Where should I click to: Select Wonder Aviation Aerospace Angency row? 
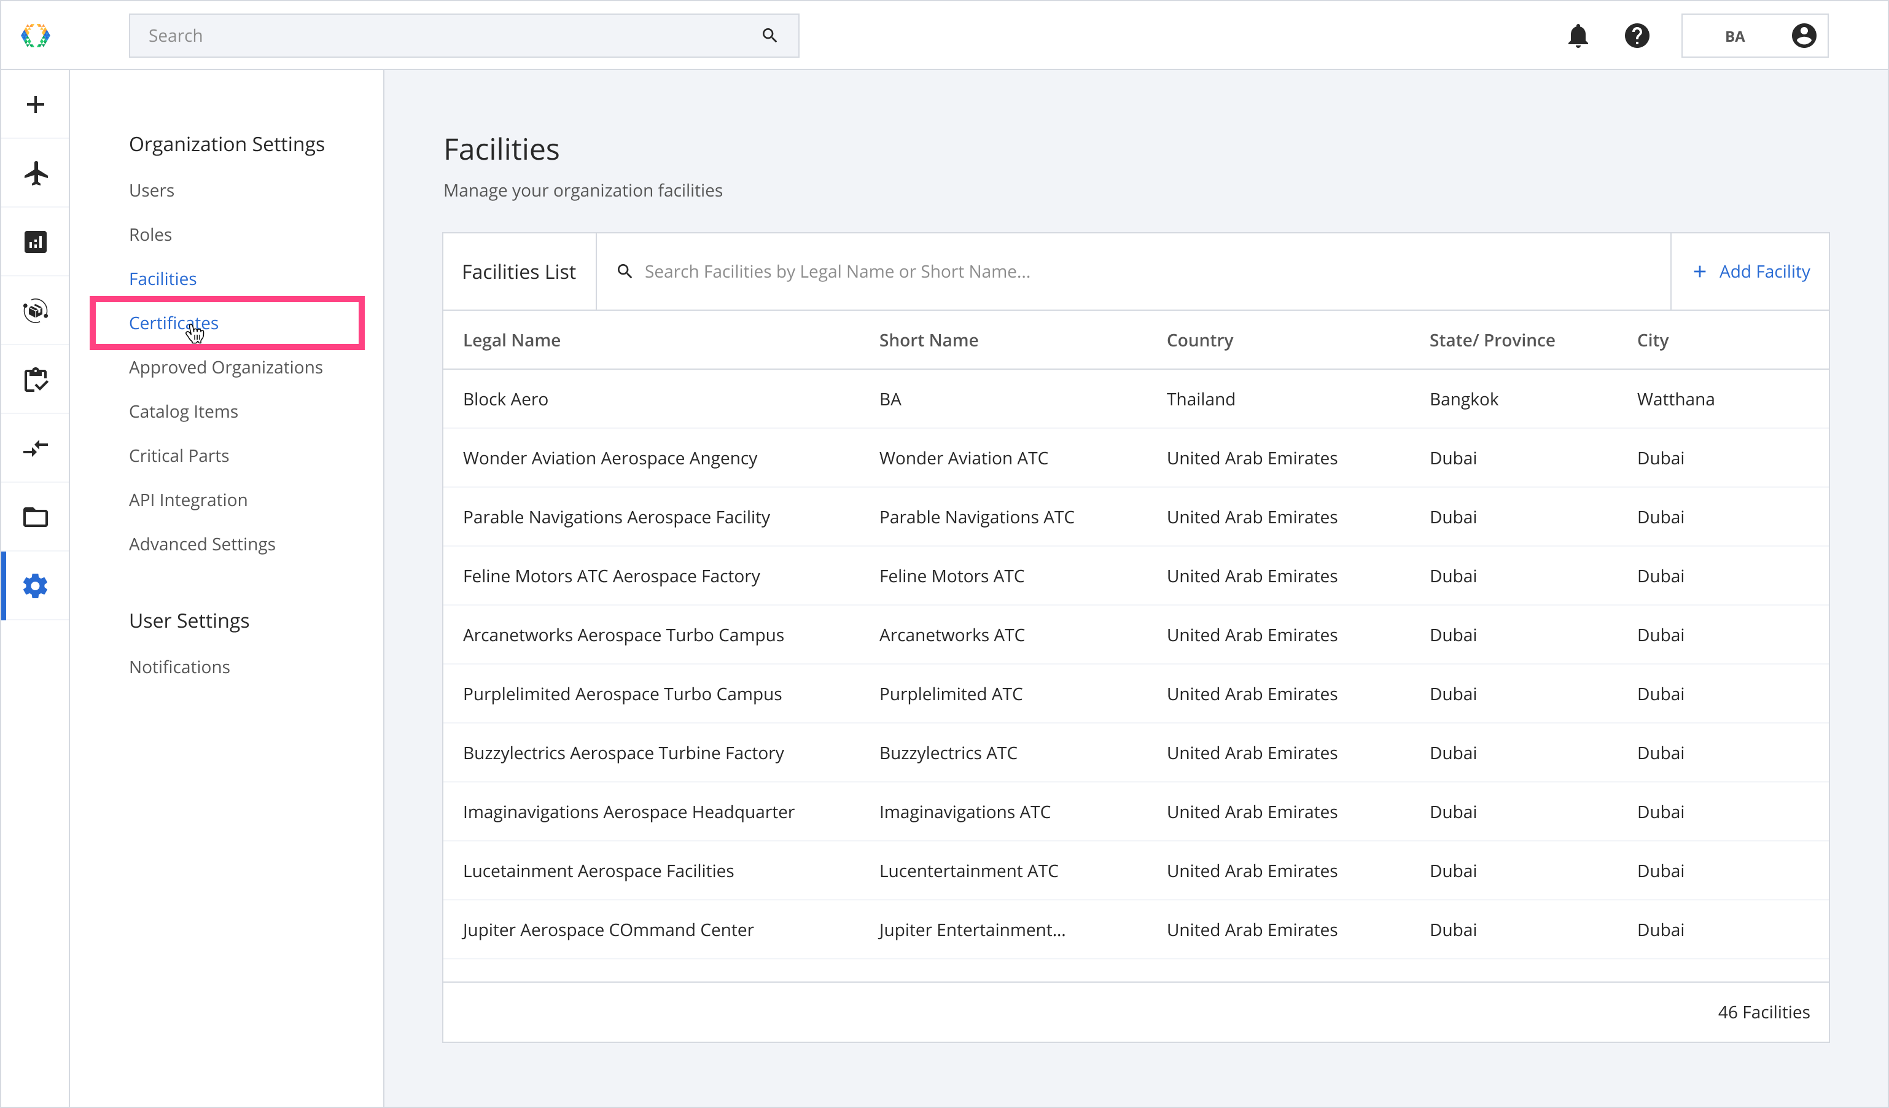[1135, 458]
